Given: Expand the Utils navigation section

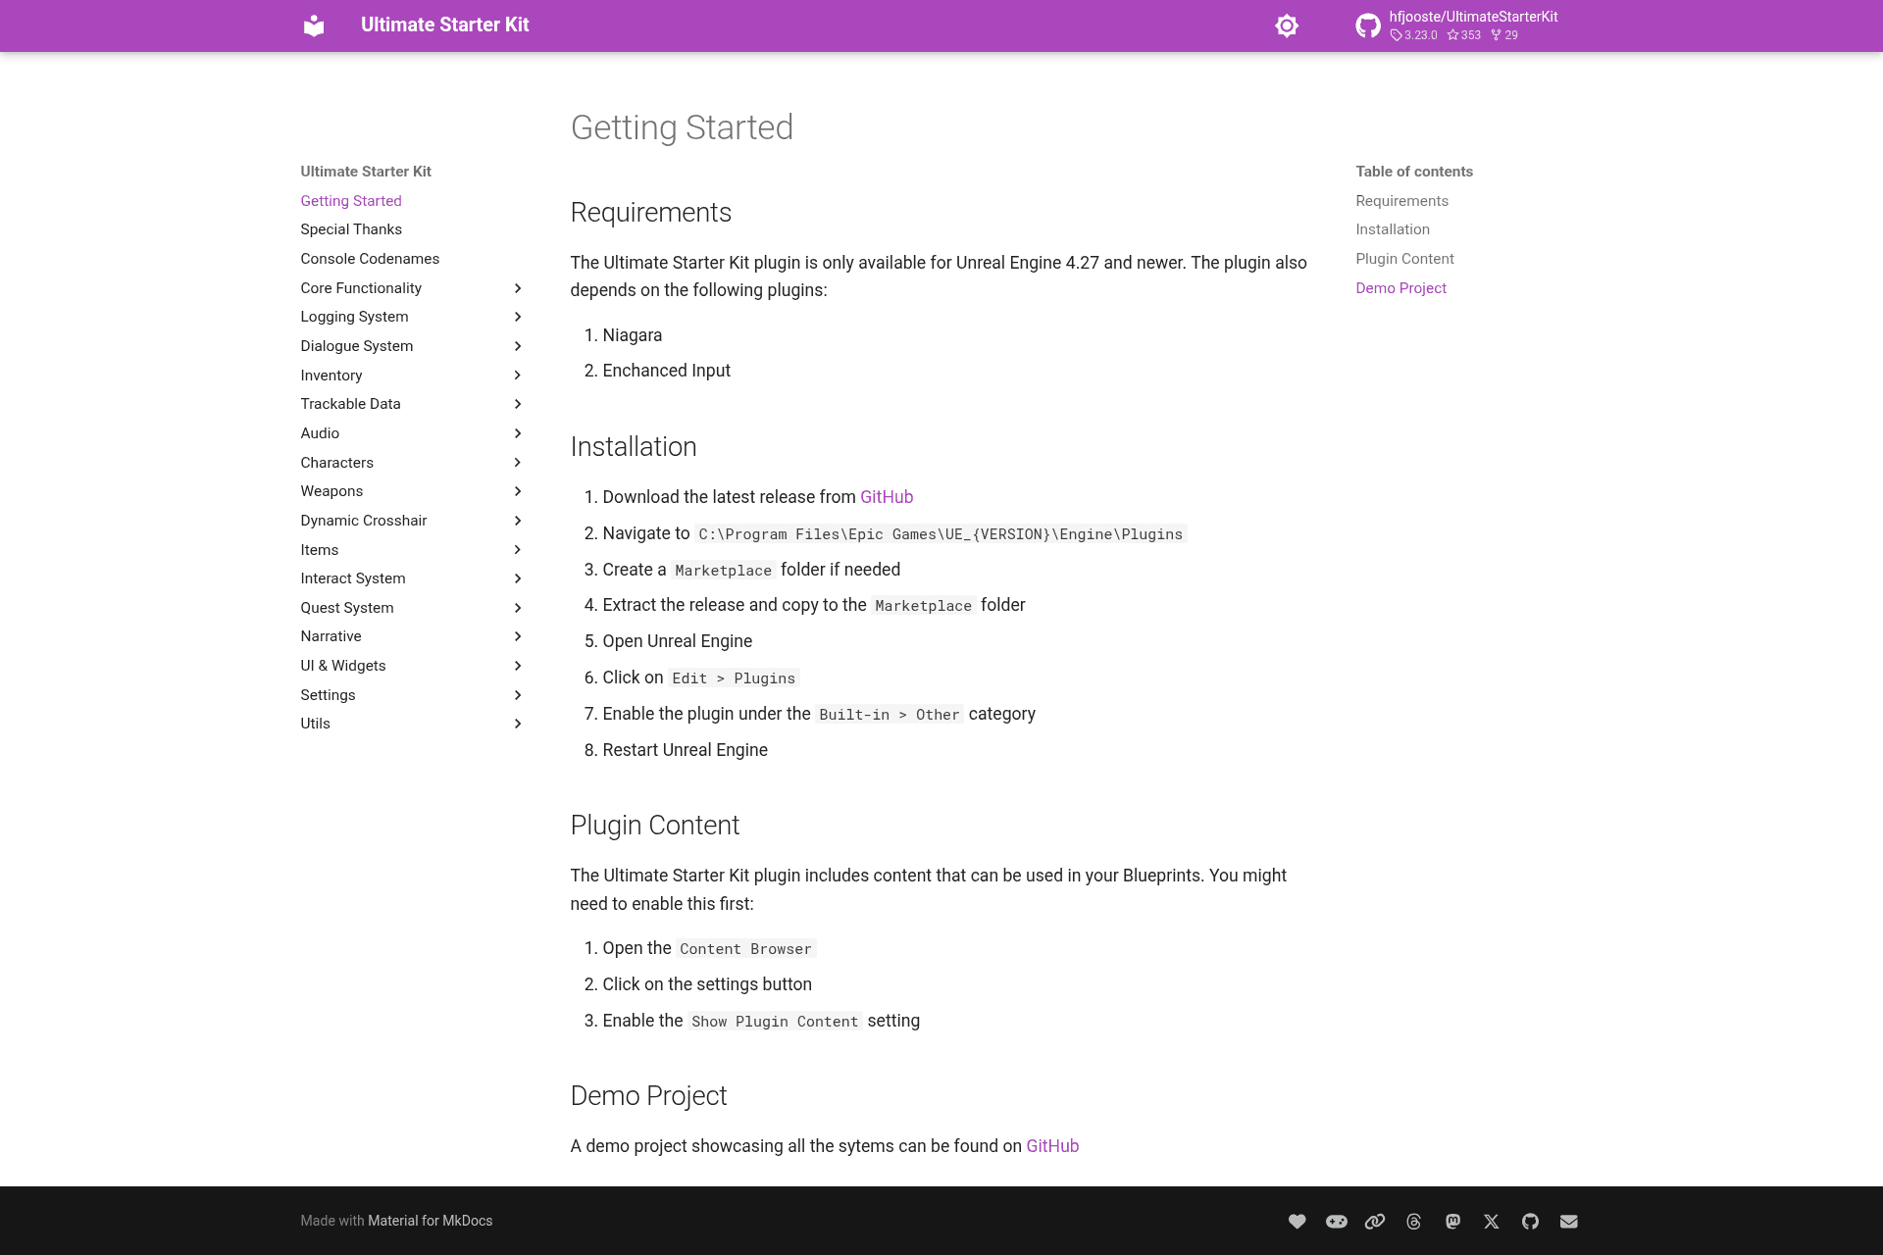Looking at the screenshot, I should (x=412, y=724).
